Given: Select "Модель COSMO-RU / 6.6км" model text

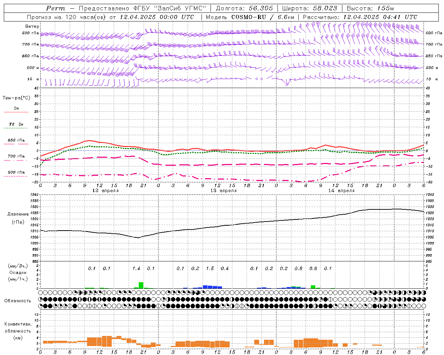Looking at the screenshot, I should tap(250, 17).
